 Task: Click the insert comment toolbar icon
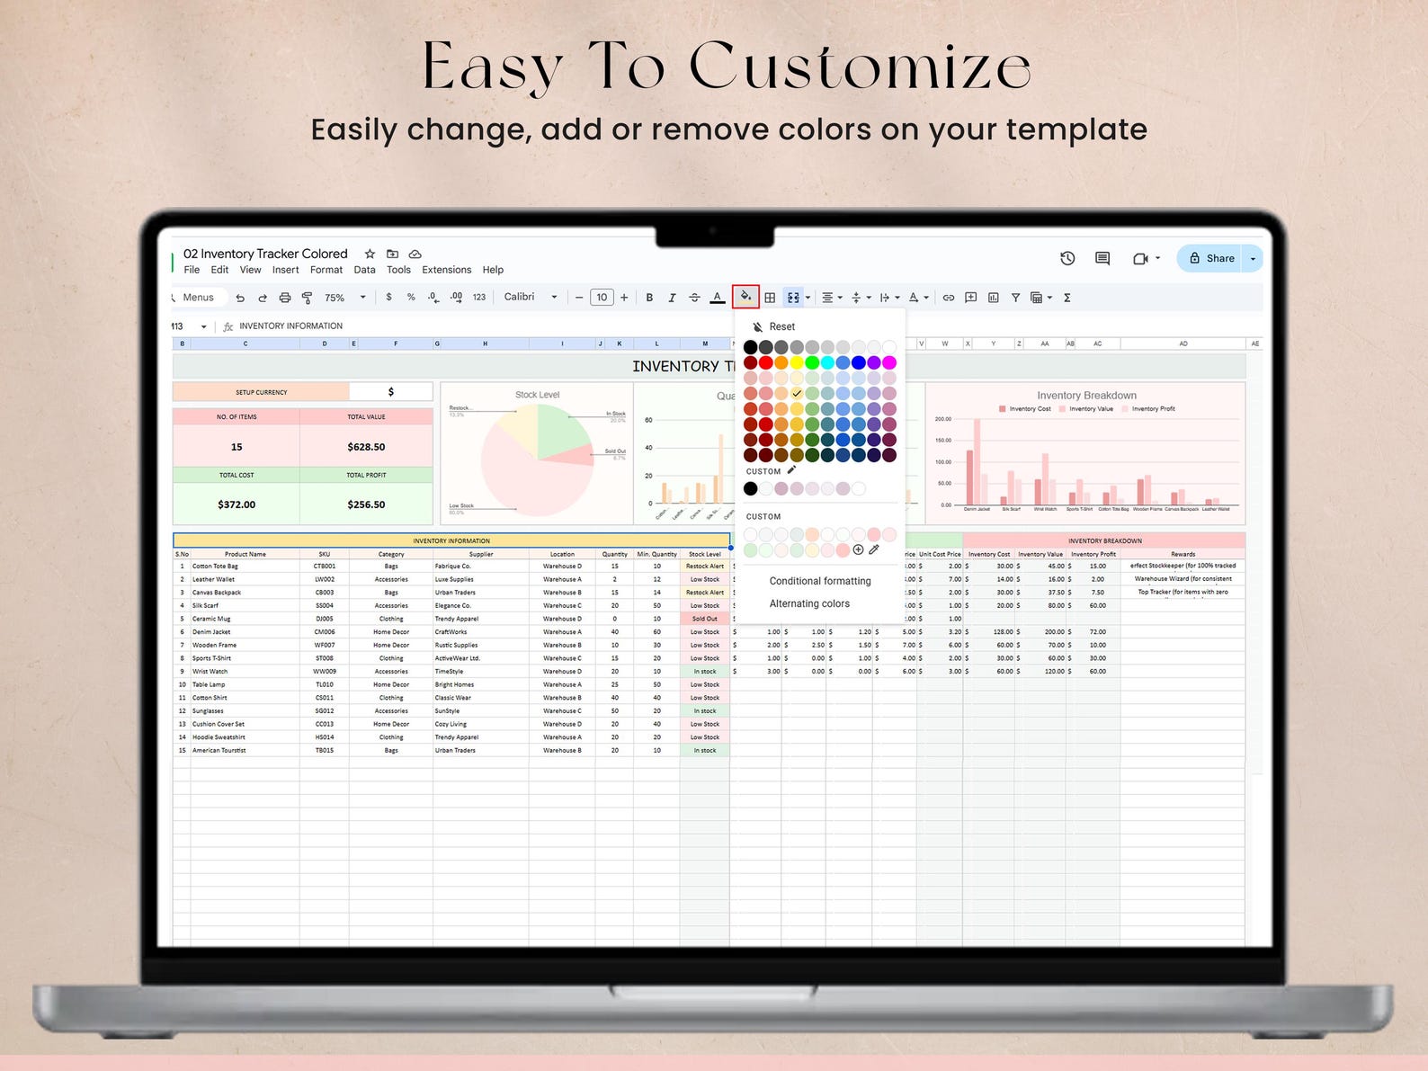point(970,298)
